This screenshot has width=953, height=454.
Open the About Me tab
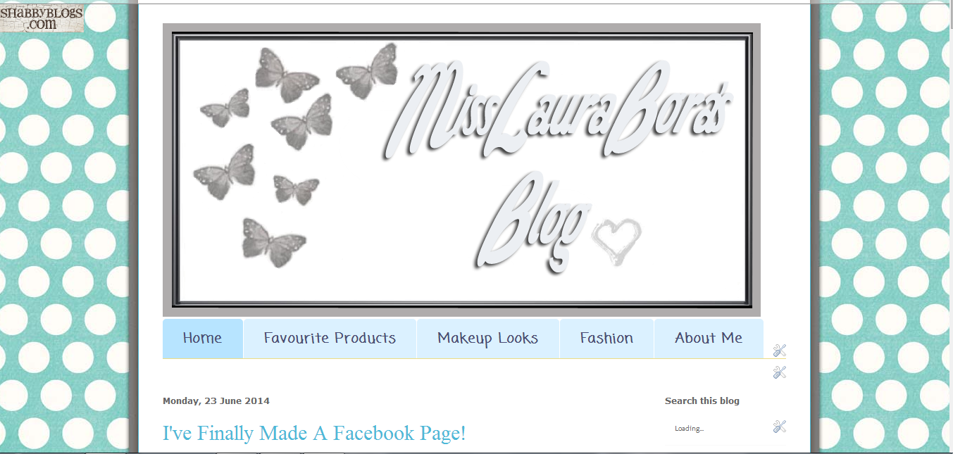(709, 339)
